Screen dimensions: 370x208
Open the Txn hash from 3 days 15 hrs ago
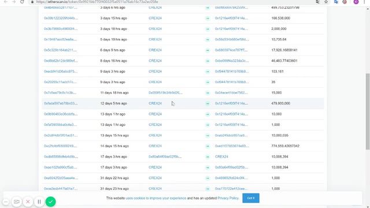(61, 18)
